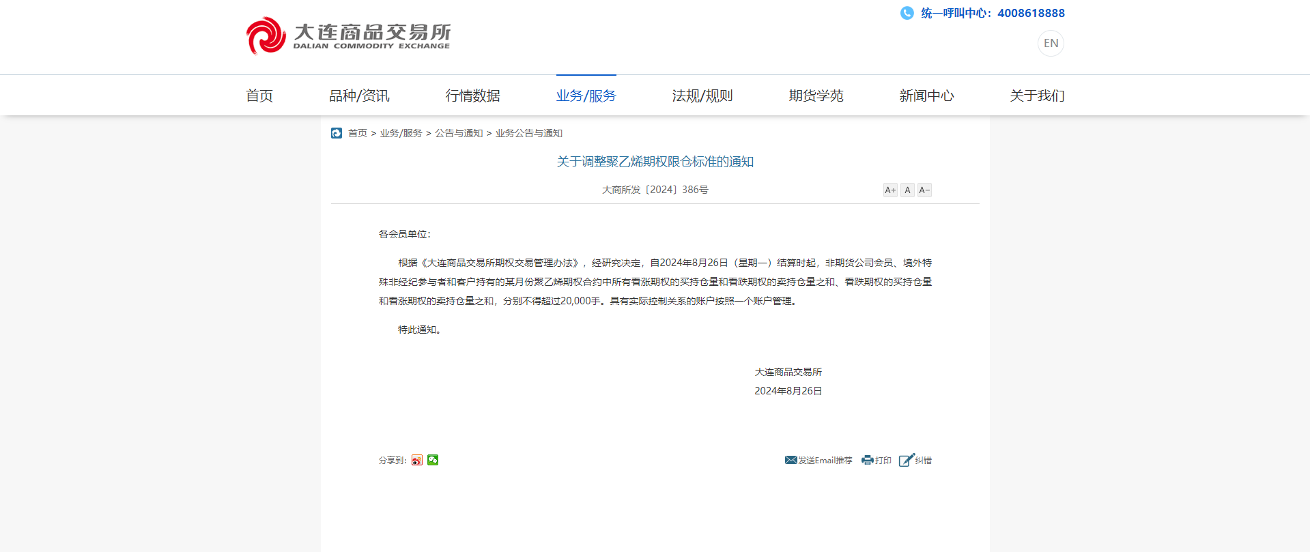The image size is (1310, 552).
Task: Open the 法规/规则 menu
Action: pos(702,96)
